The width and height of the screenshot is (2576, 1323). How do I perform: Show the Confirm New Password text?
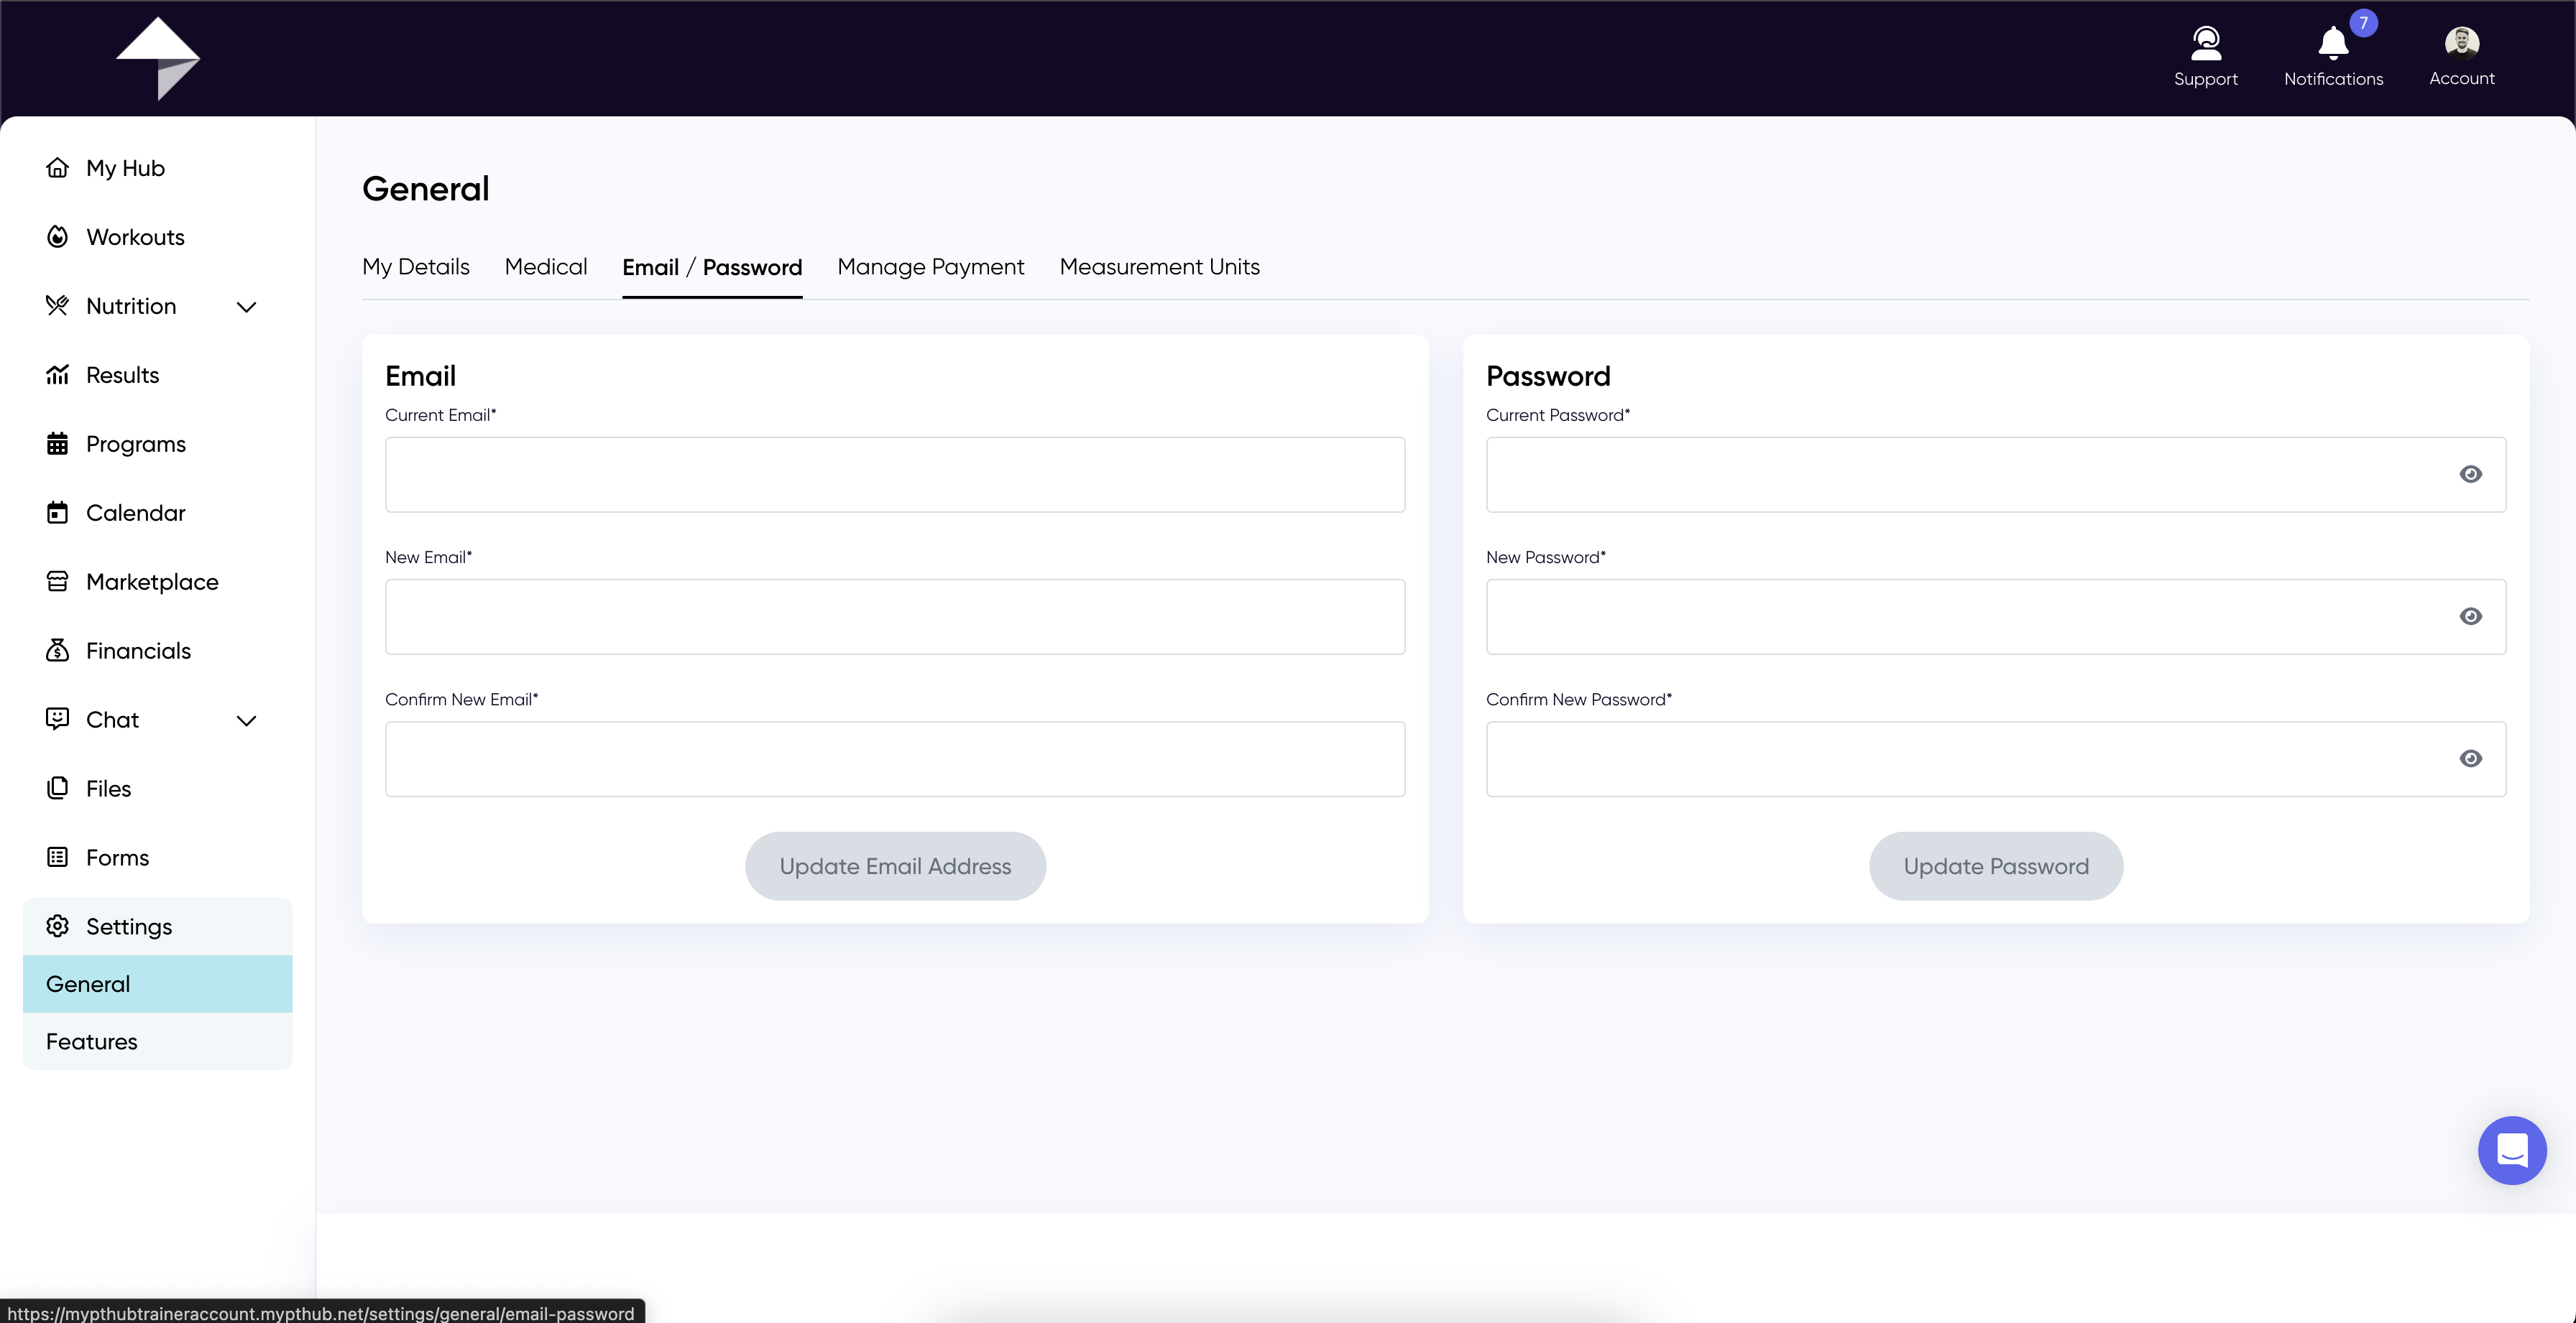(x=2471, y=758)
